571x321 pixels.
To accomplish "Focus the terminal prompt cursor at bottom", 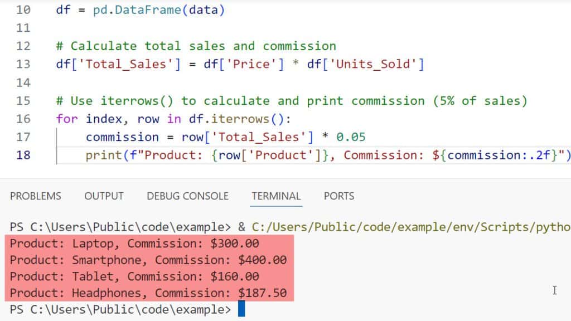I will tap(241, 309).
